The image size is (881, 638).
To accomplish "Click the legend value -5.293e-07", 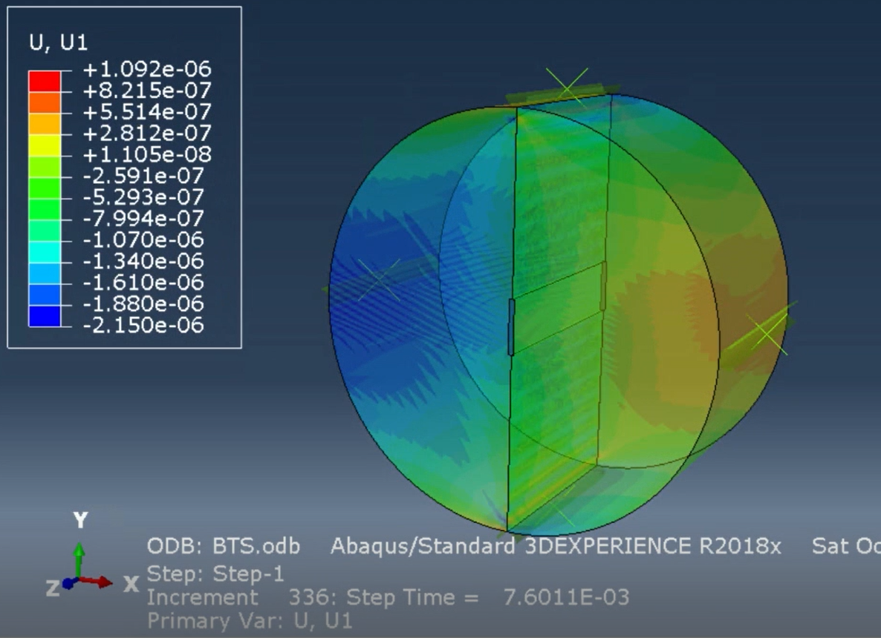I will point(144,197).
